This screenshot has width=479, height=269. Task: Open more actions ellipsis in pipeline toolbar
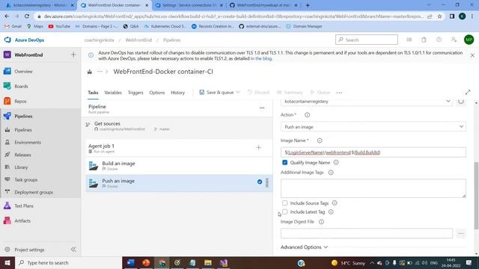pyautogui.click(x=339, y=93)
